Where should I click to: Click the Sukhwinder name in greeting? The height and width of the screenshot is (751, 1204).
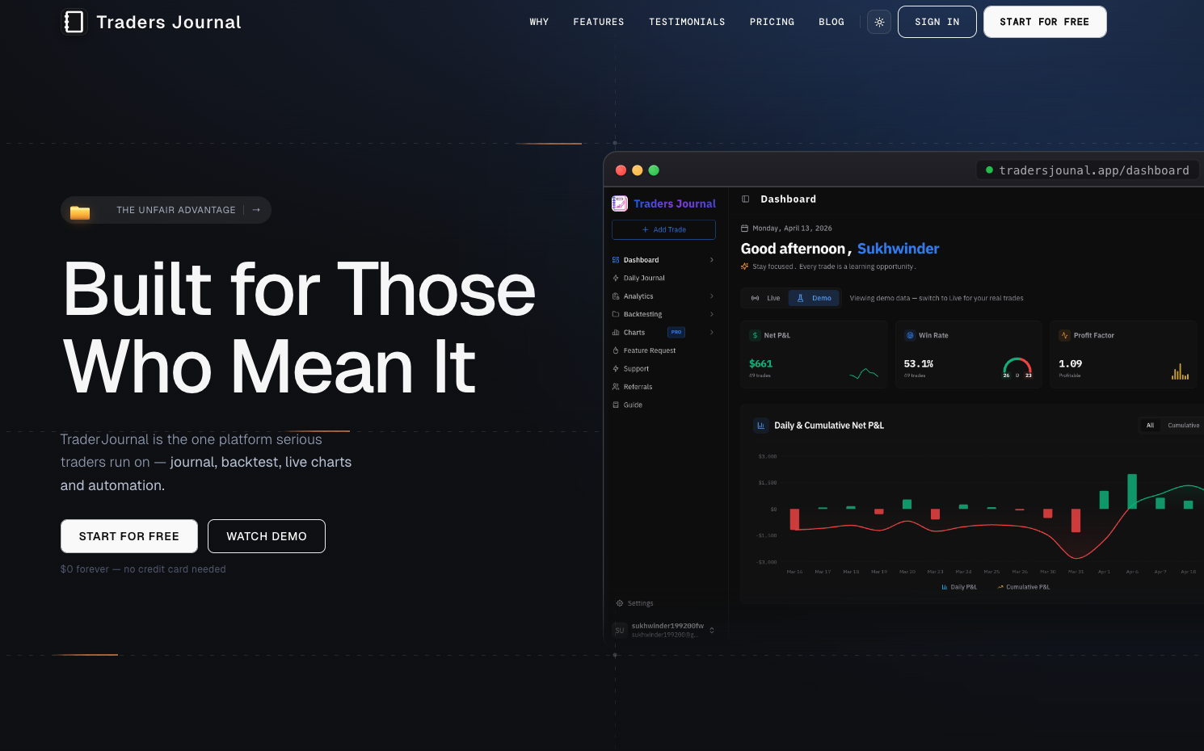[899, 249]
